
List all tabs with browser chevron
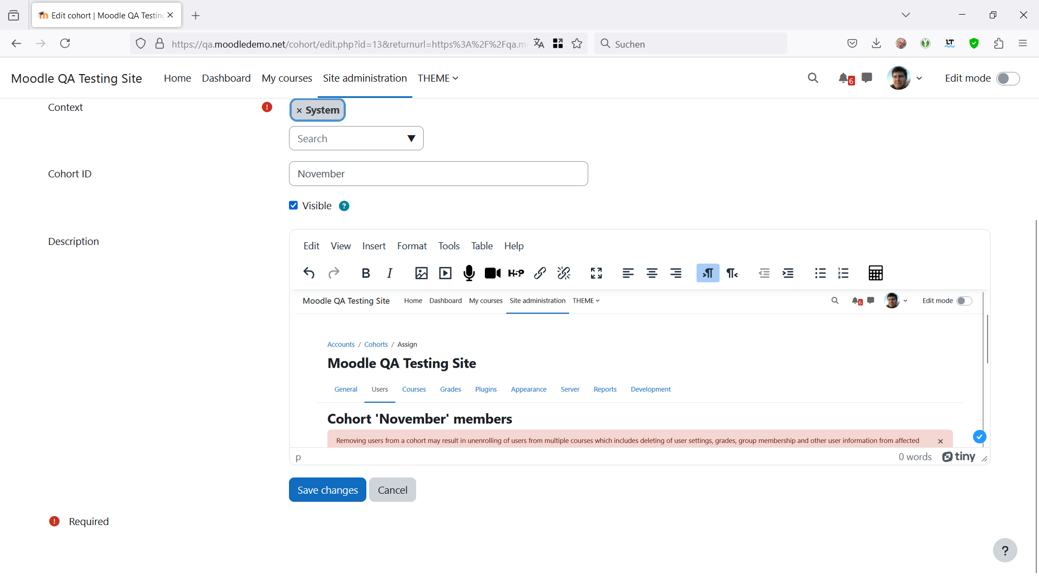tap(906, 15)
